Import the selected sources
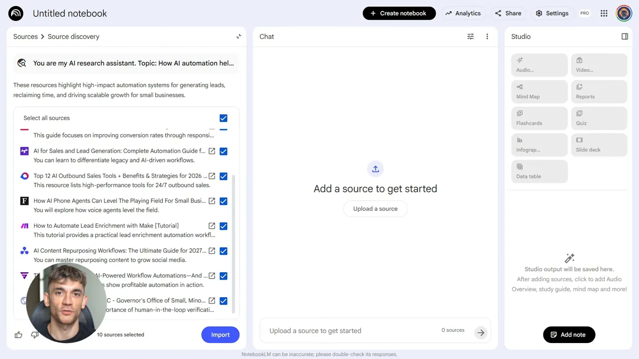This screenshot has width=639, height=359. click(x=220, y=335)
